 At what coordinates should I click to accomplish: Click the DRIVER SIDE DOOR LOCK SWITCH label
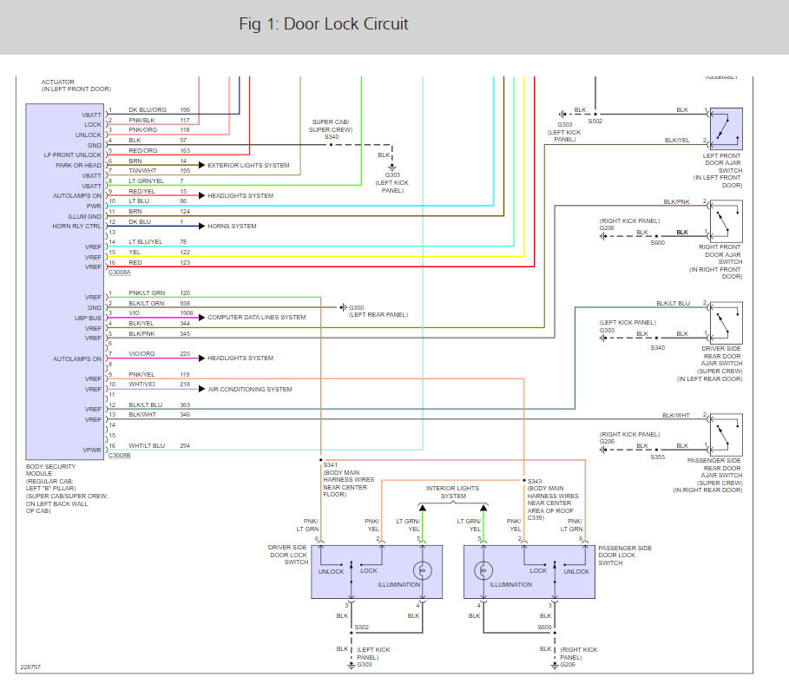288,555
